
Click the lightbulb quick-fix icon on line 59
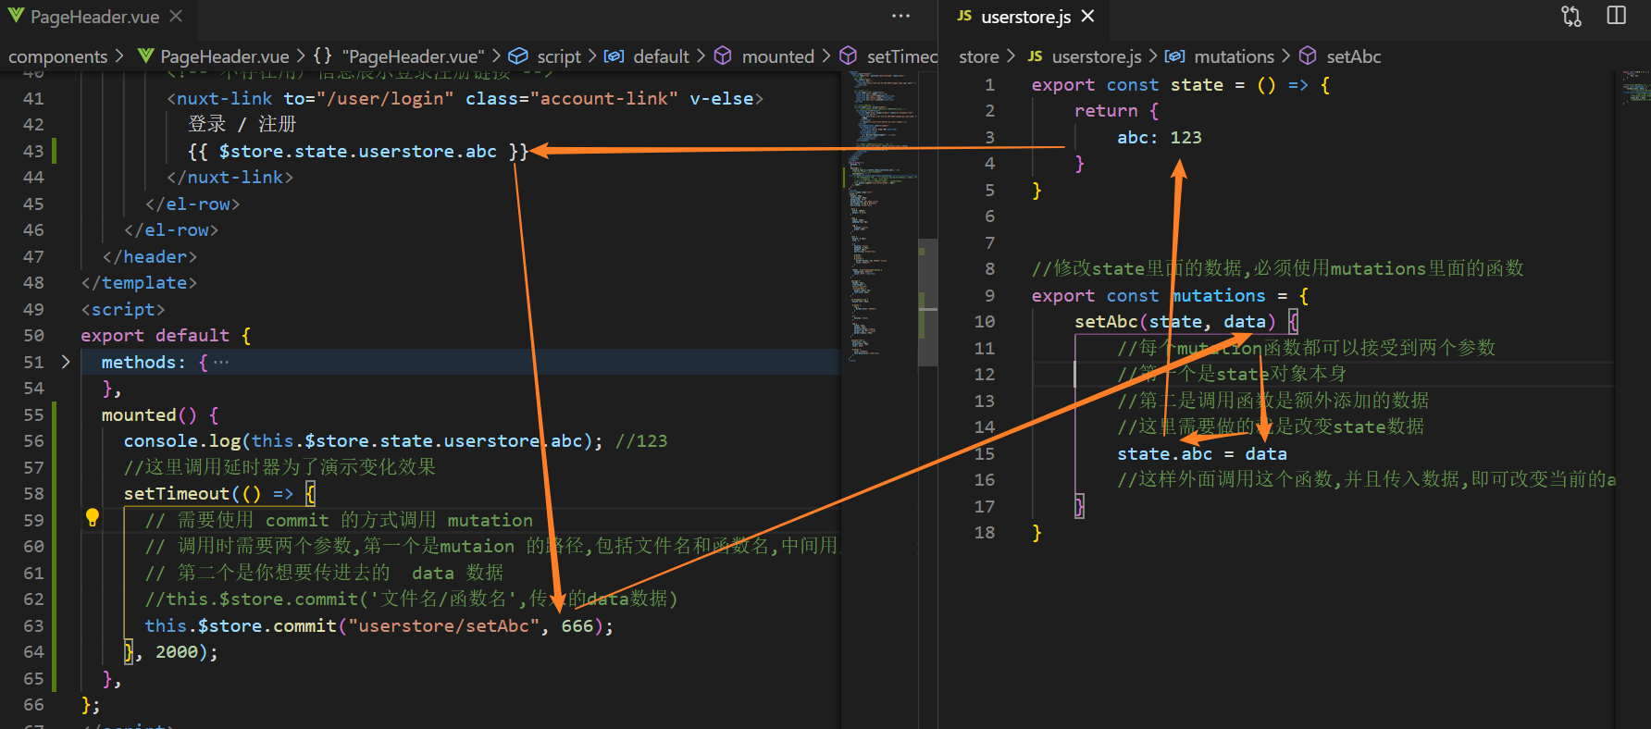pos(93,518)
